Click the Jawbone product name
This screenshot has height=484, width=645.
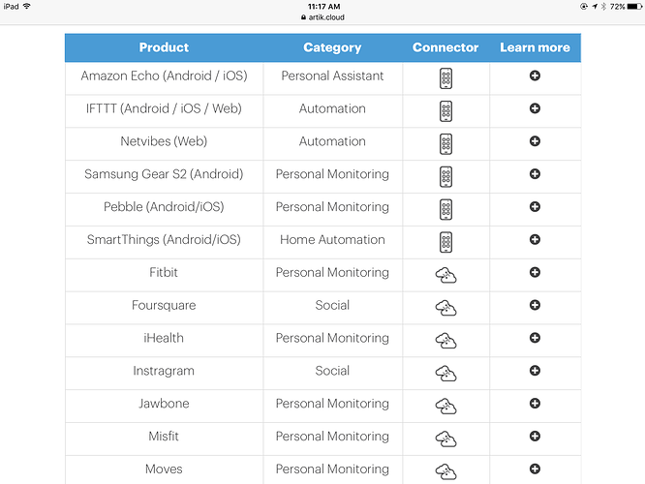pos(164,404)
